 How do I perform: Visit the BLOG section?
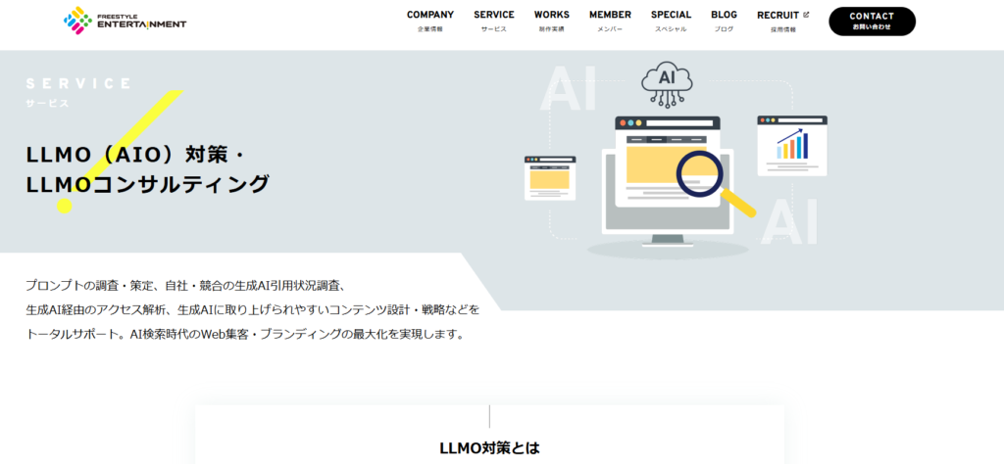tap(724, 21)
